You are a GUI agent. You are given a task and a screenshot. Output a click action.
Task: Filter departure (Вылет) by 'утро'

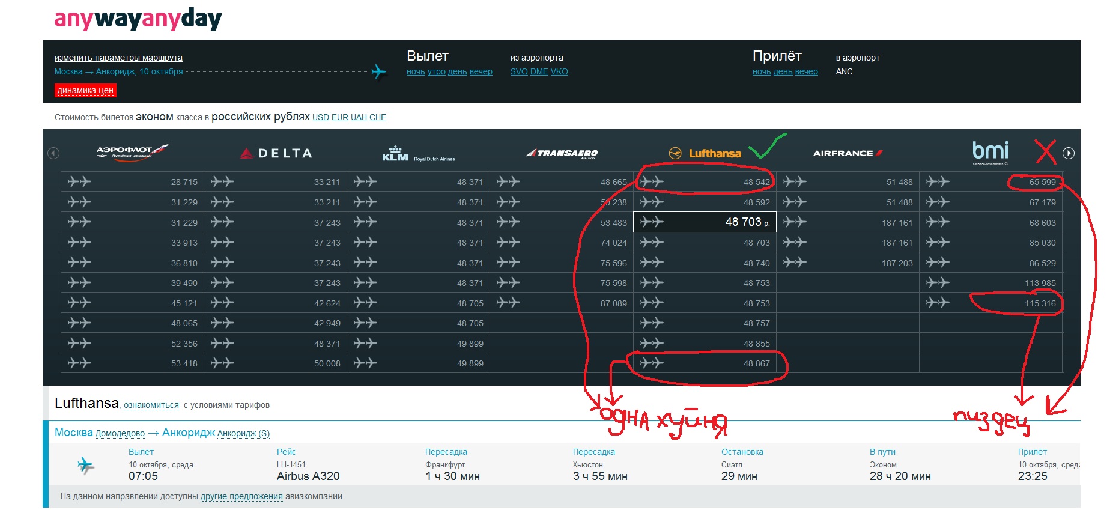tap(437, 72)
